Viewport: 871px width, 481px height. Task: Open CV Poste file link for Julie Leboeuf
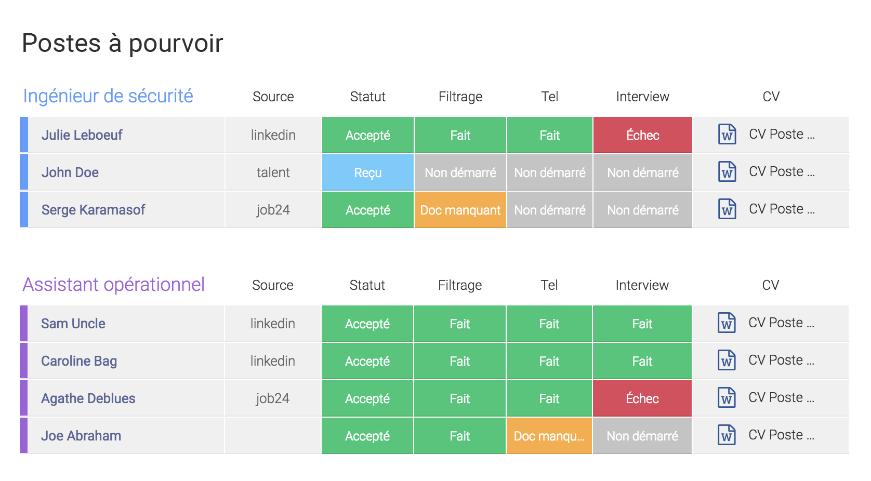(782, 134)
